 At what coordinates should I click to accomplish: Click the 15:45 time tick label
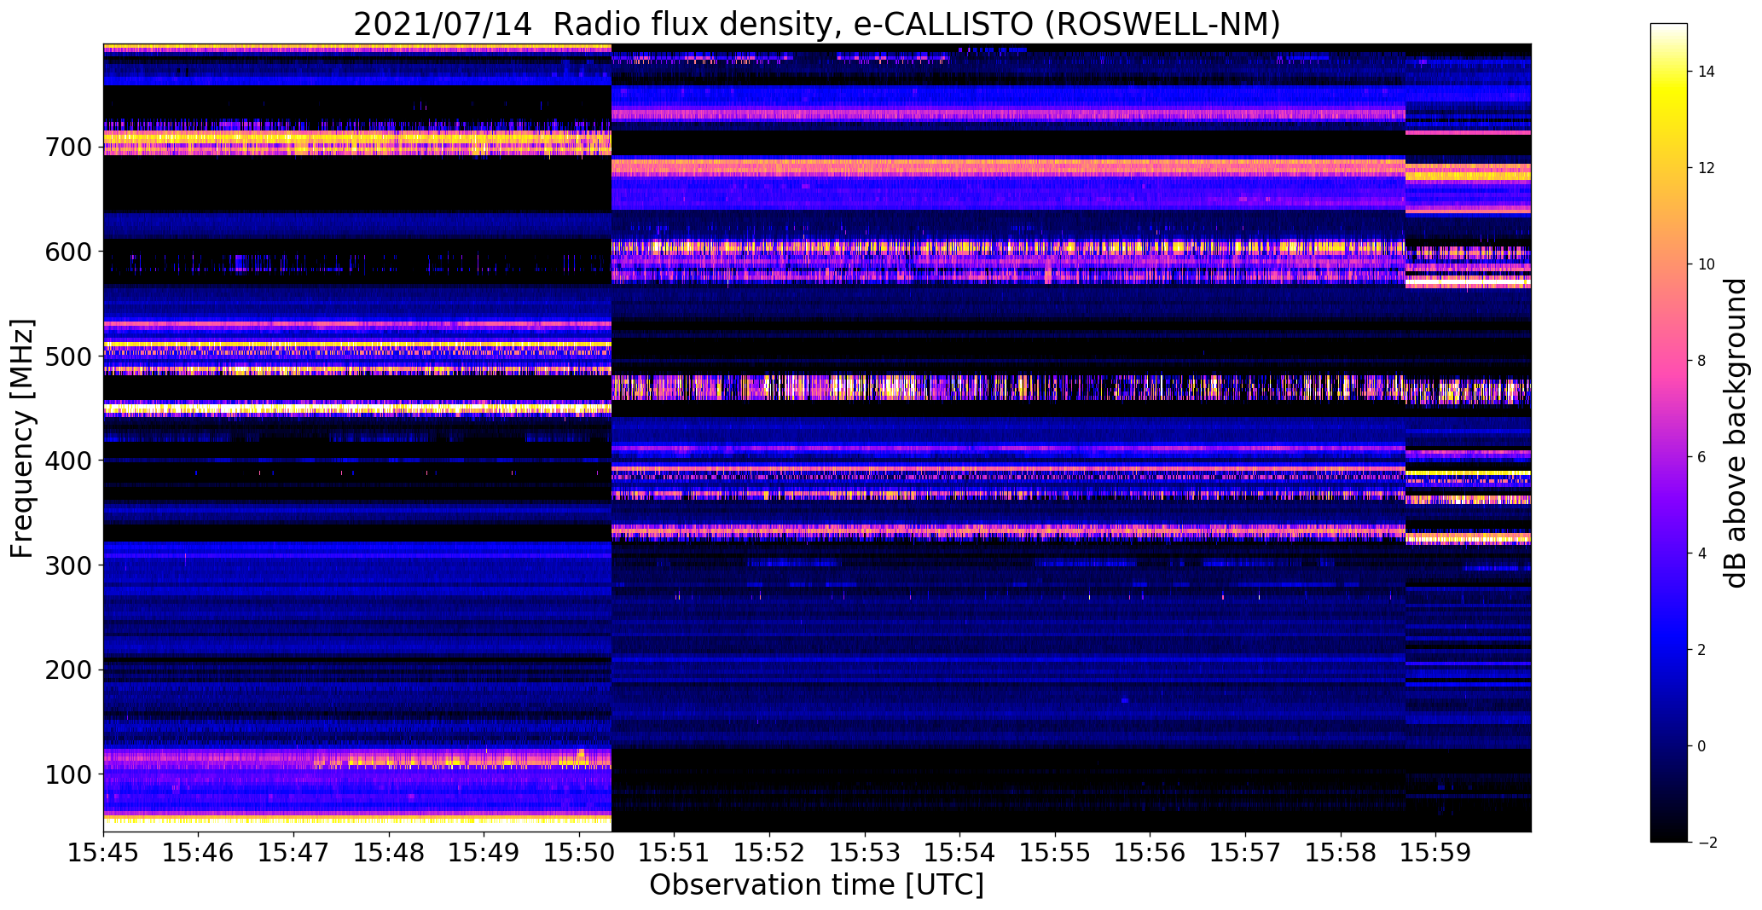coord(103,853)
